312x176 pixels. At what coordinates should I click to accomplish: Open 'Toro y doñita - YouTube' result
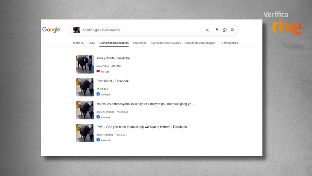[x=113, y=58]
